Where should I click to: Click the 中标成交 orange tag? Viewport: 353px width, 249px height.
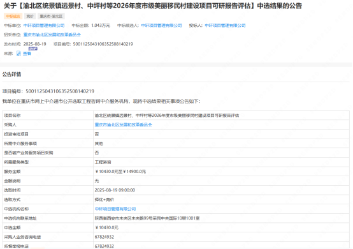coord(13,16)
